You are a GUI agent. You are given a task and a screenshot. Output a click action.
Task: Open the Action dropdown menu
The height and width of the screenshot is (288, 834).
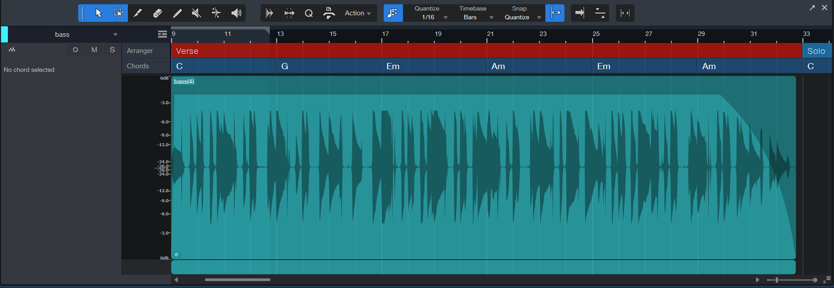358,13
